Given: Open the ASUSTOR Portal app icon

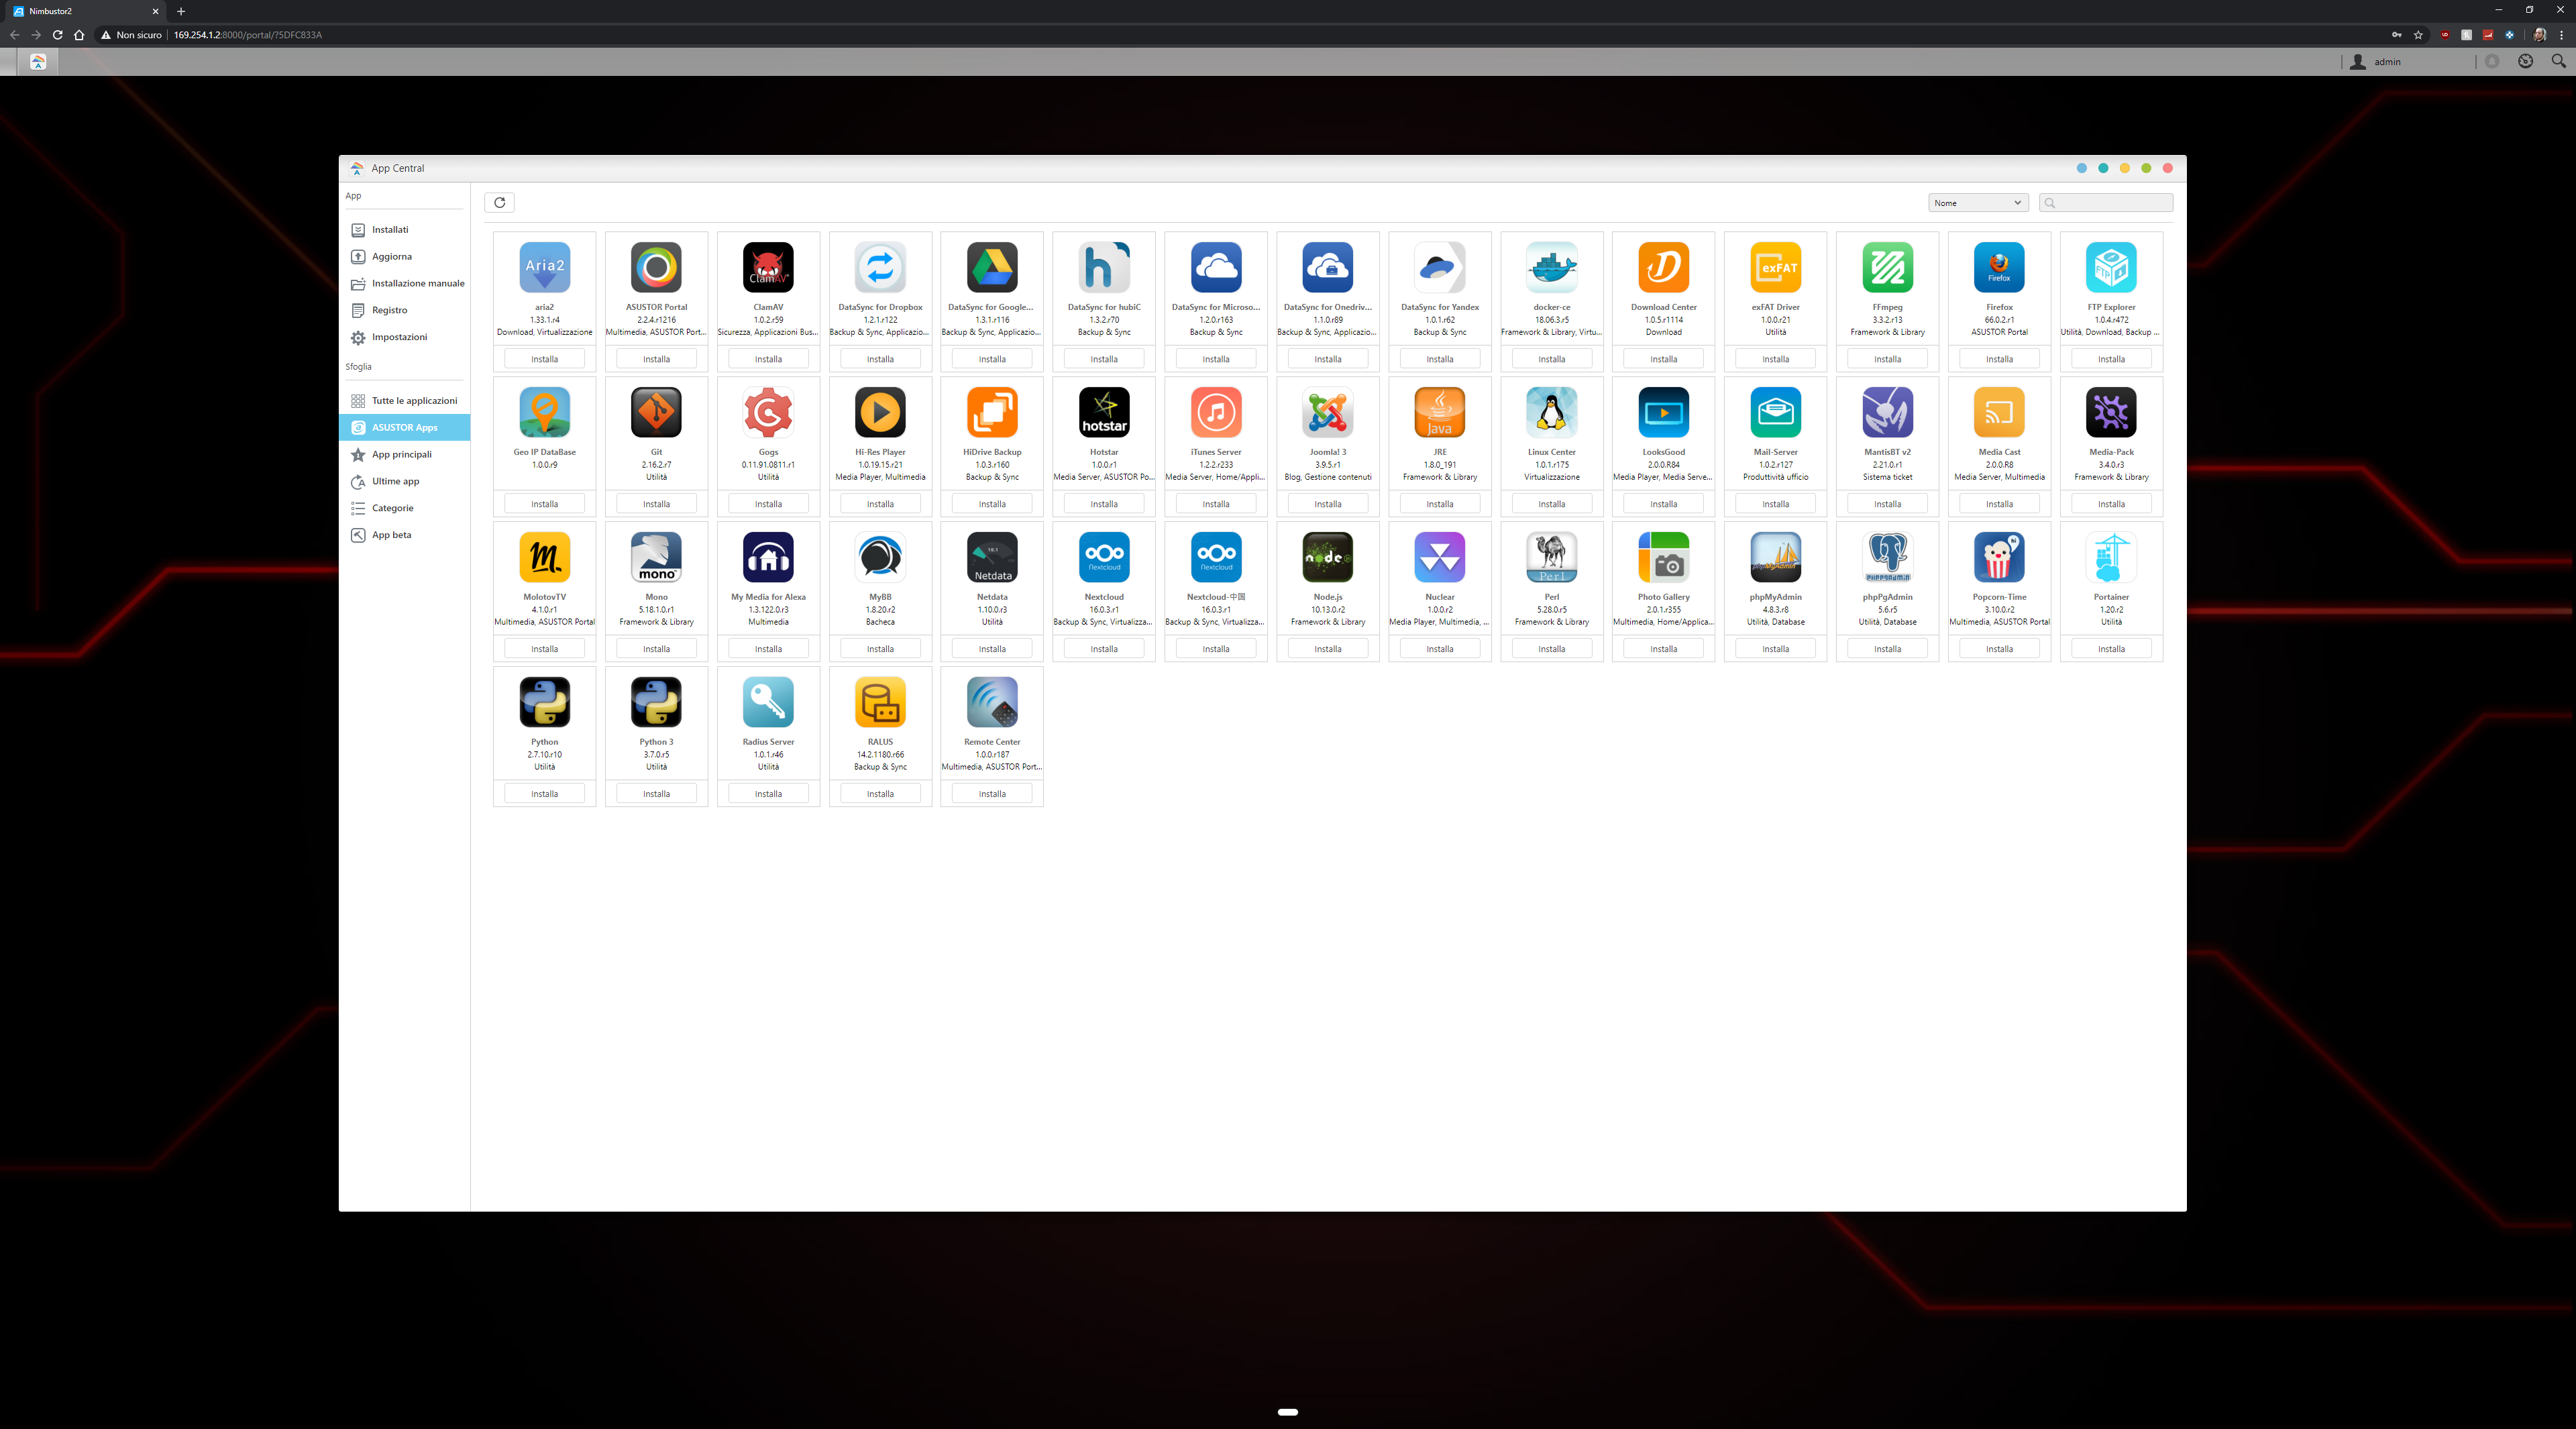Looking at the screenshot, I should 656,267.
